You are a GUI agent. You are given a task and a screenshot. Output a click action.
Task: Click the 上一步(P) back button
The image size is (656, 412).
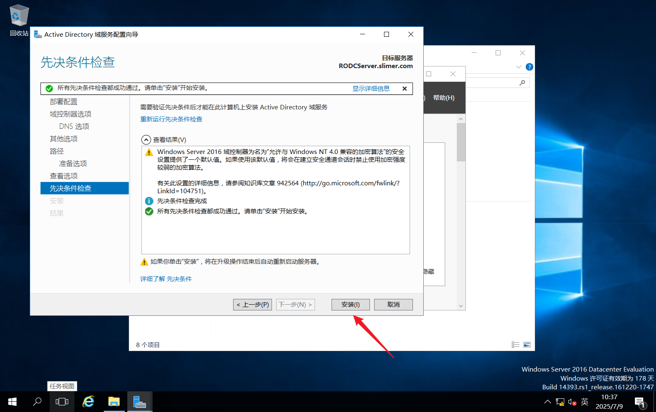tap(253, 305)
